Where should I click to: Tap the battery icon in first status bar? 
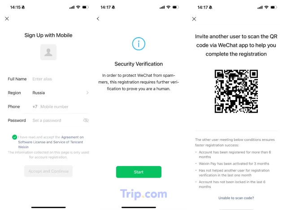85,7
